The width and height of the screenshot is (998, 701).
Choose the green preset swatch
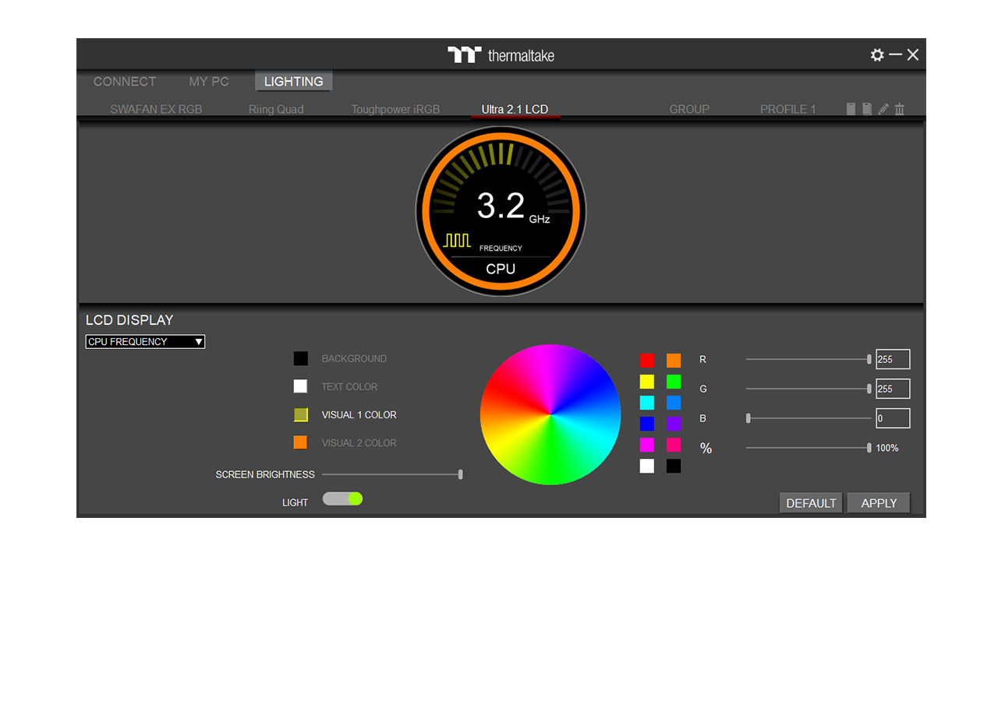[674, 382]
